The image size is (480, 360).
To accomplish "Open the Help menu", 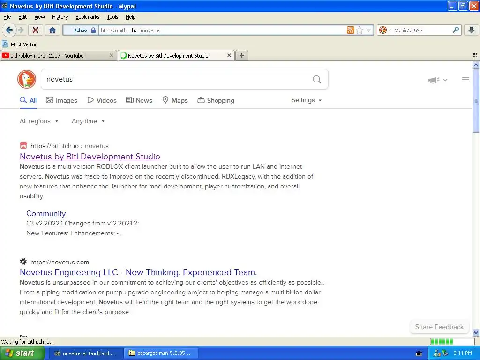I will pyautogui.click(x=131, y=17).
